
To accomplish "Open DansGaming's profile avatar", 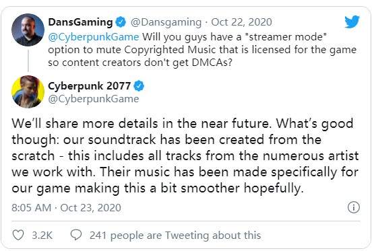I will [x=28, y=30].
